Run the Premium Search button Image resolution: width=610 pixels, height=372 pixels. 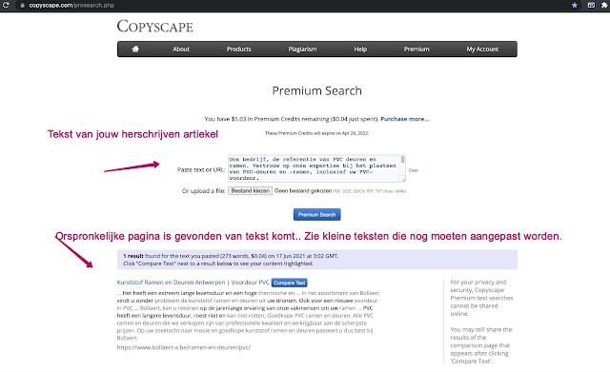click(x=316, y=214)
